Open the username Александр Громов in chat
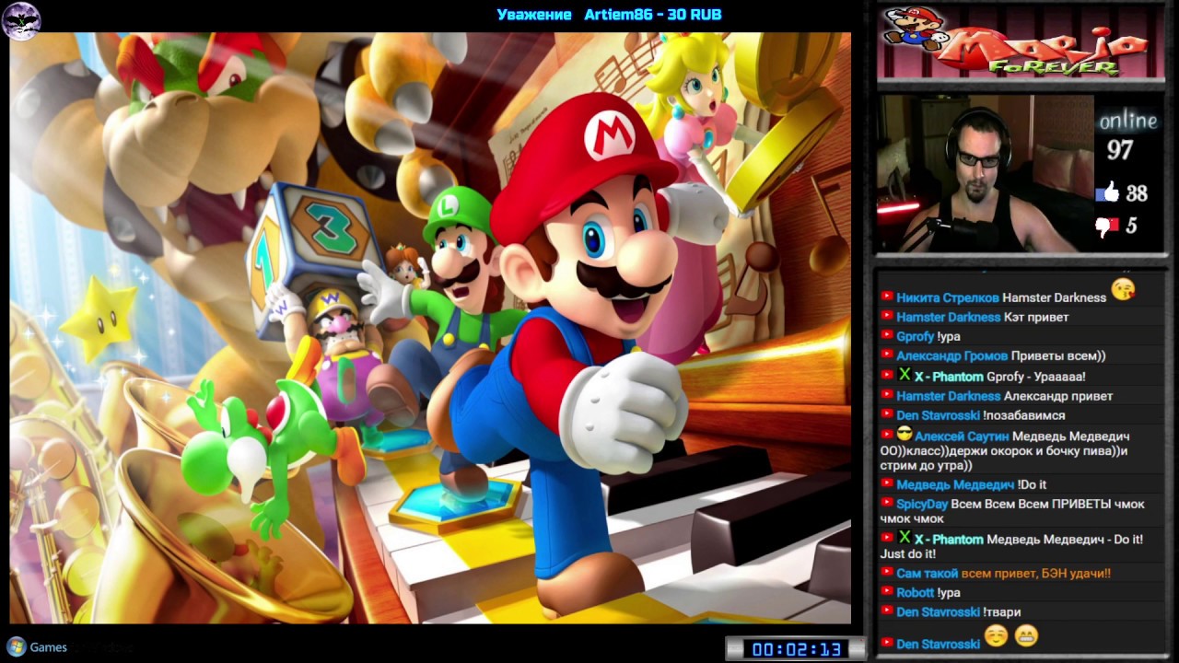Viewport: 1179px width, 663px height. (x=952, y=355)
